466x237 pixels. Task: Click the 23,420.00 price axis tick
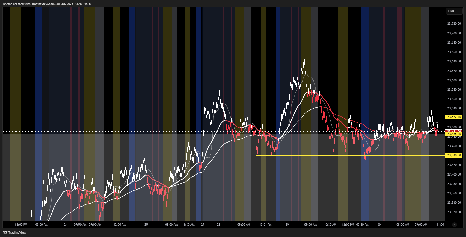click(x=454, y=165)
